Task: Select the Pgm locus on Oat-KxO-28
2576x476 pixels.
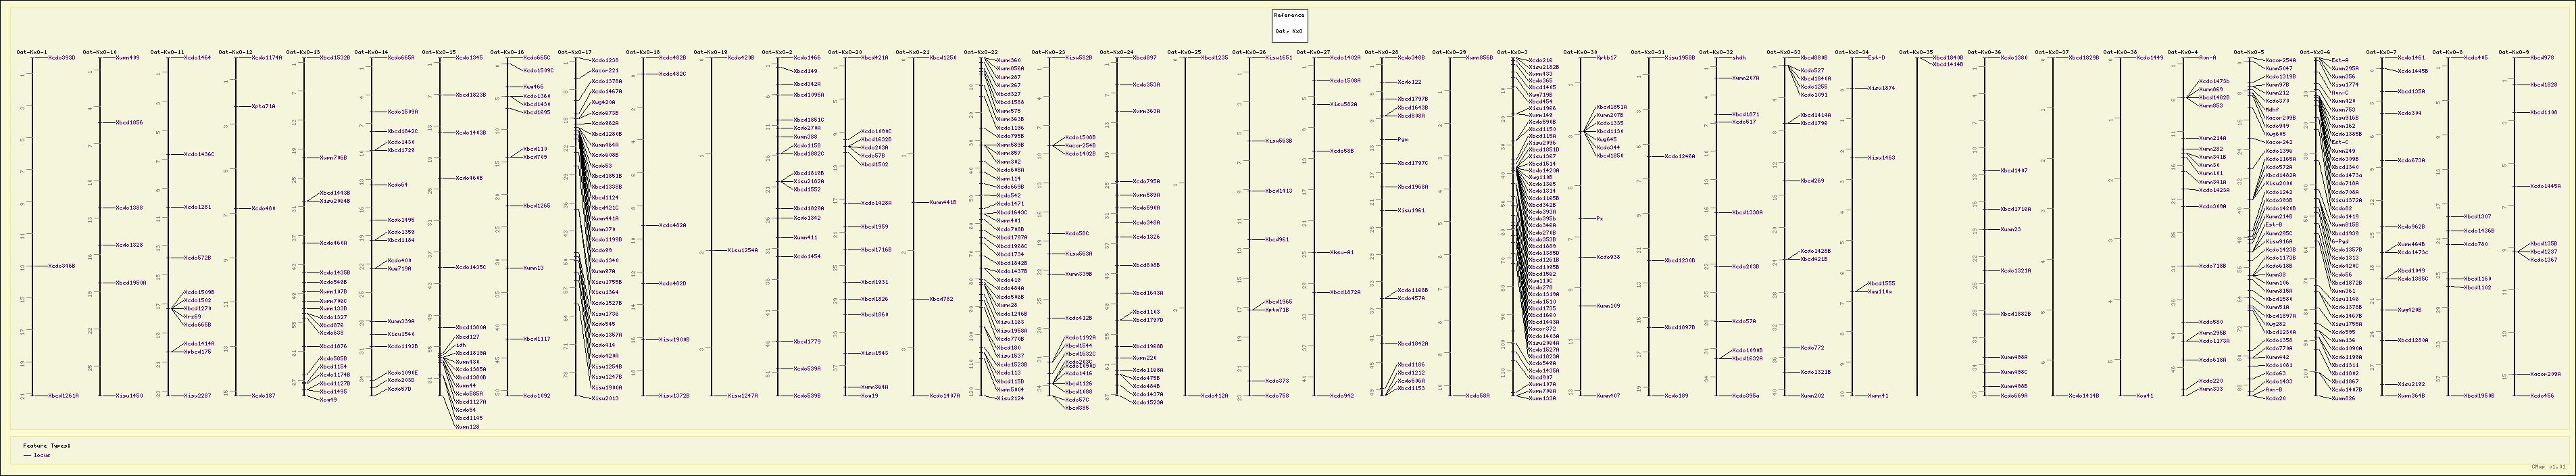Action: 1403,140
